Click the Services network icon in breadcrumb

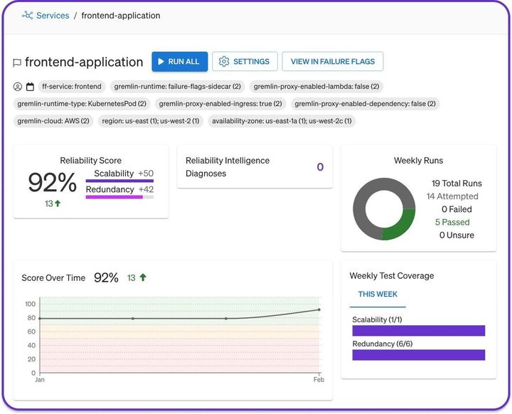pyautogui.click(x=28, y=15)
